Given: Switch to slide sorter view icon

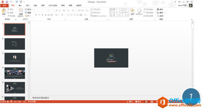Looking at the screenshot, I should [152, 102].
